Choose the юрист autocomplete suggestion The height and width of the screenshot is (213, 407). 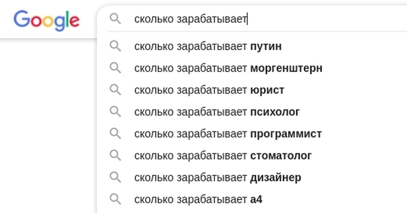pos(209,90)
